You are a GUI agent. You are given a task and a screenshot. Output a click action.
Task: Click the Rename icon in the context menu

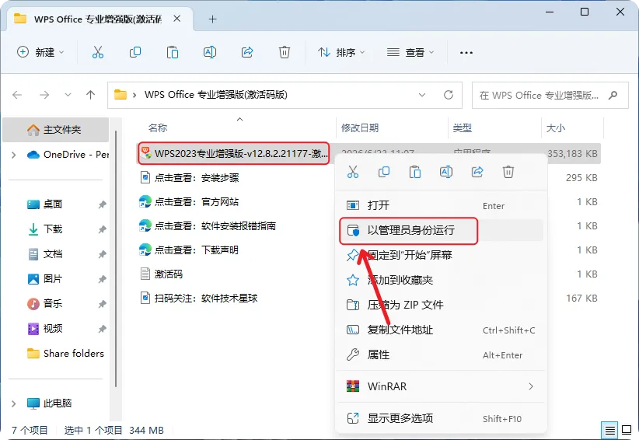coord(446,172)
